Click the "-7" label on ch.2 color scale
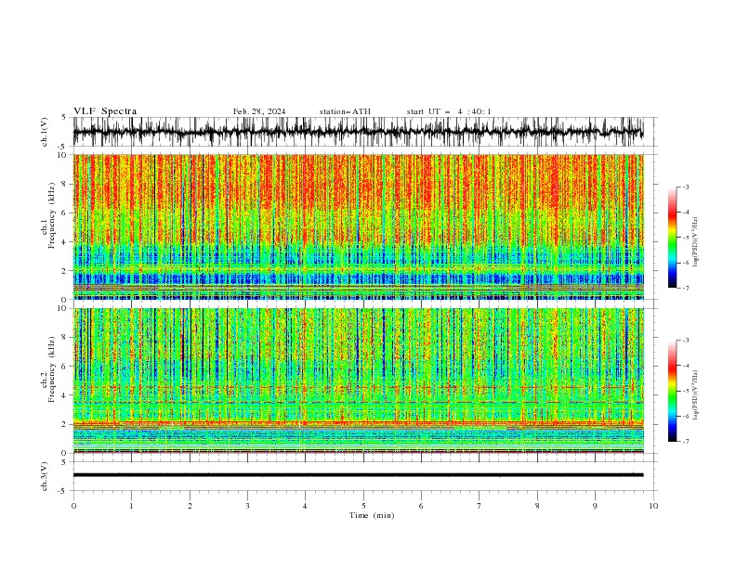 tap(686, 442)
